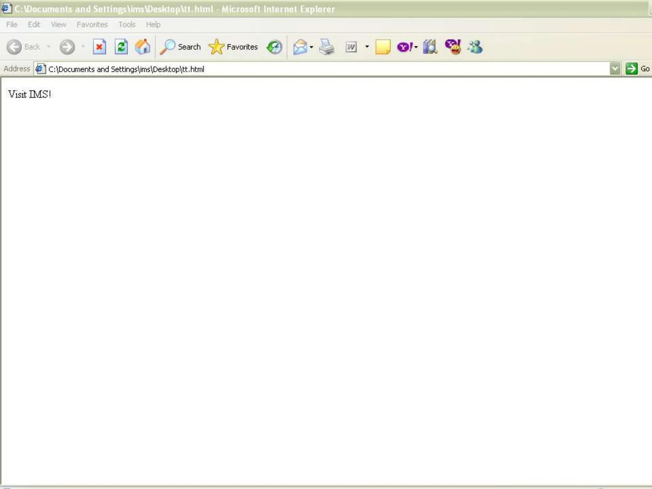
Task: Open the Research books-magnifier icon
Action: pos(430,47)
